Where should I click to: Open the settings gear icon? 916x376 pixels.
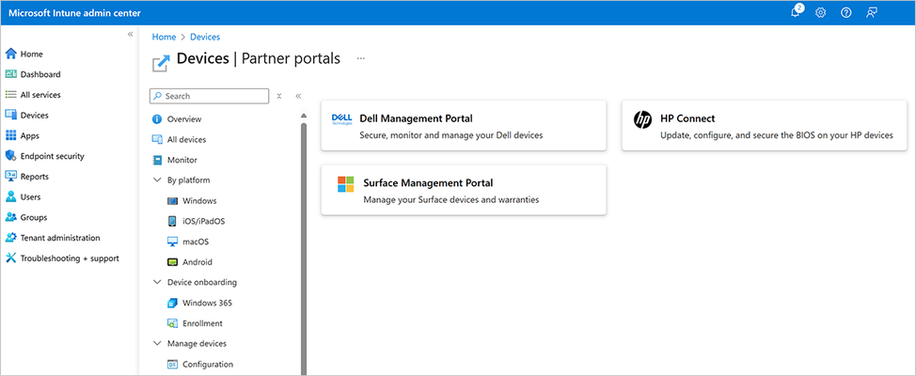click(x=820, y=13)
